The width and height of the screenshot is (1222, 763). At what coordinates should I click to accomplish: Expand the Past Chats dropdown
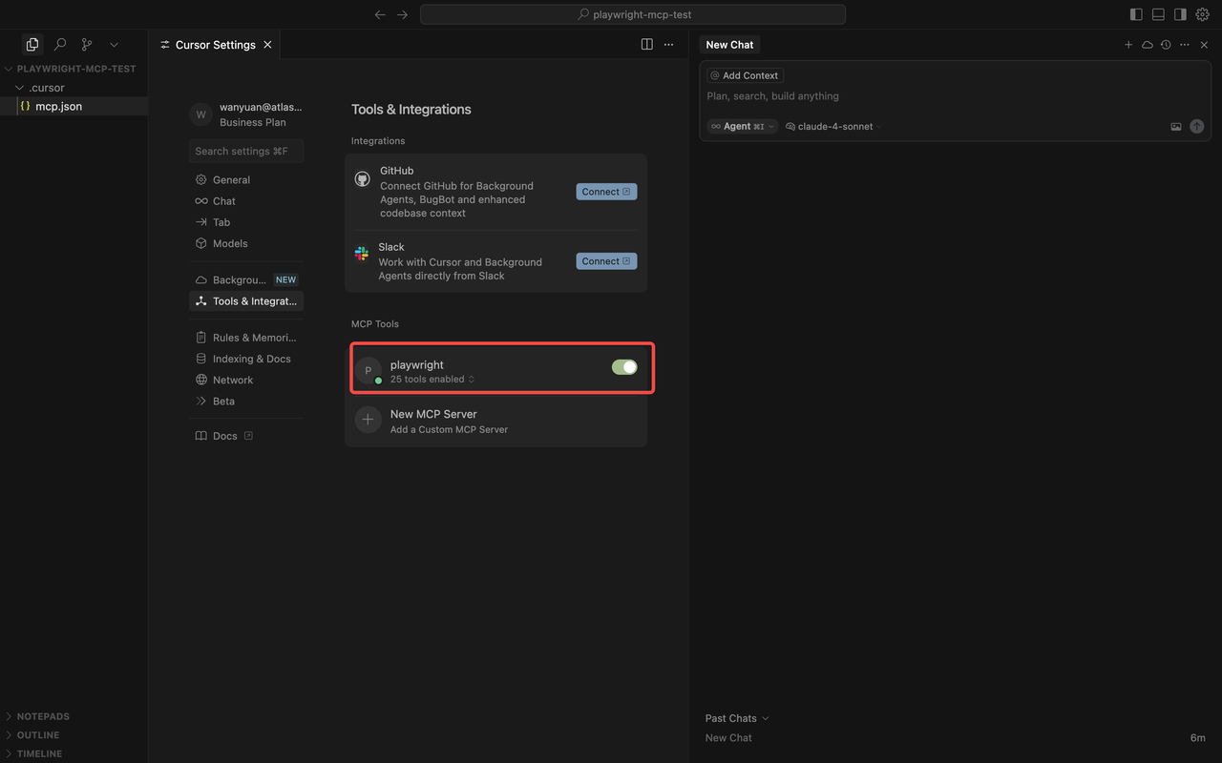pos(737,718)
